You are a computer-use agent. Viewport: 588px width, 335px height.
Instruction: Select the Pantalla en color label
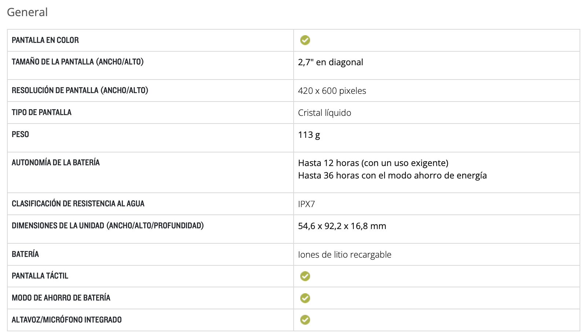45,40
